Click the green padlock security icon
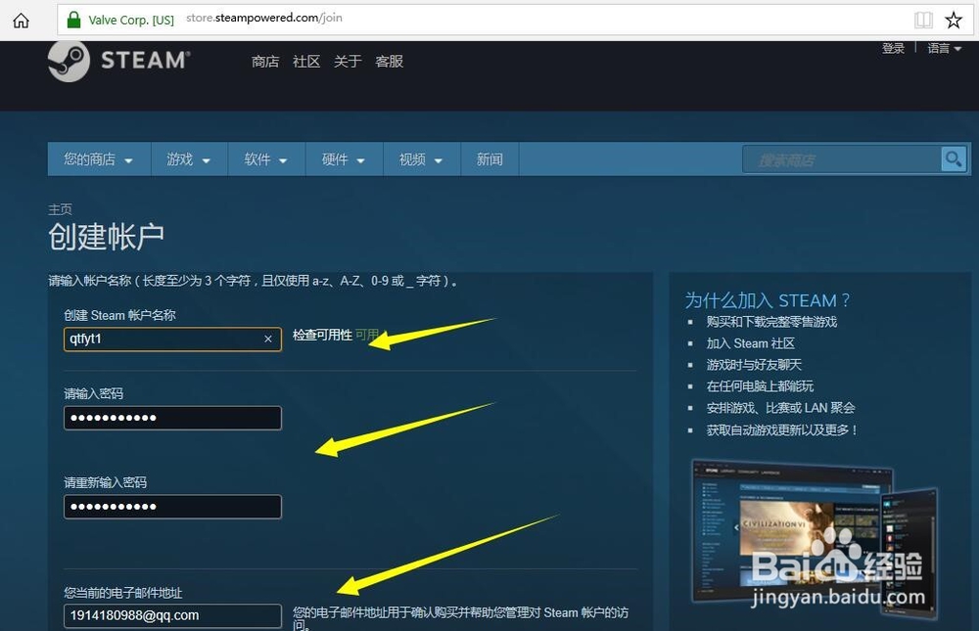The width and height of the screenshot is (979, 631). tap(73, 20)
